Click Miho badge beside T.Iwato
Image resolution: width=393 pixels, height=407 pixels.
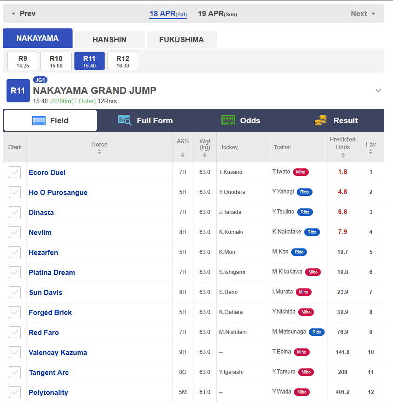coord(300,172)
